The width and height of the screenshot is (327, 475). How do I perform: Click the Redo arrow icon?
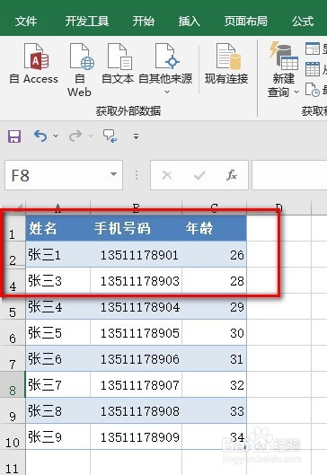click(x=75, y=136)
